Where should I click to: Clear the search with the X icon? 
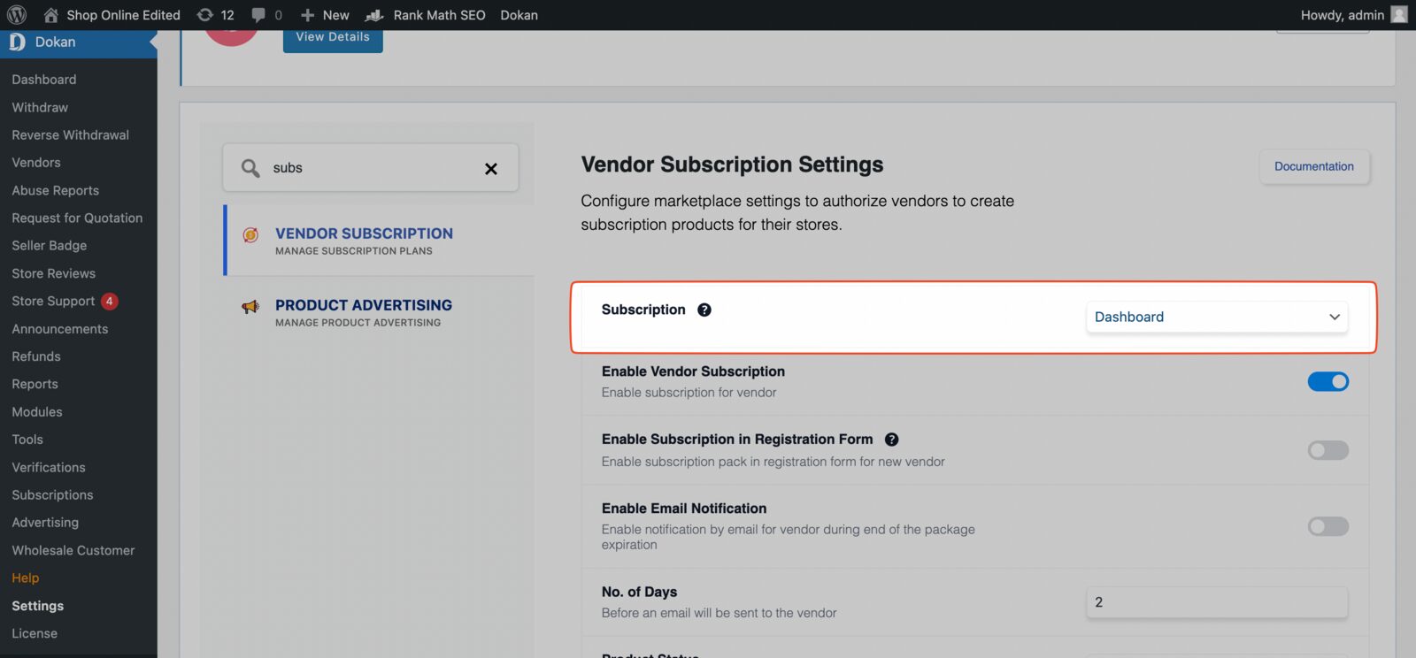click(x=491, y=169)
